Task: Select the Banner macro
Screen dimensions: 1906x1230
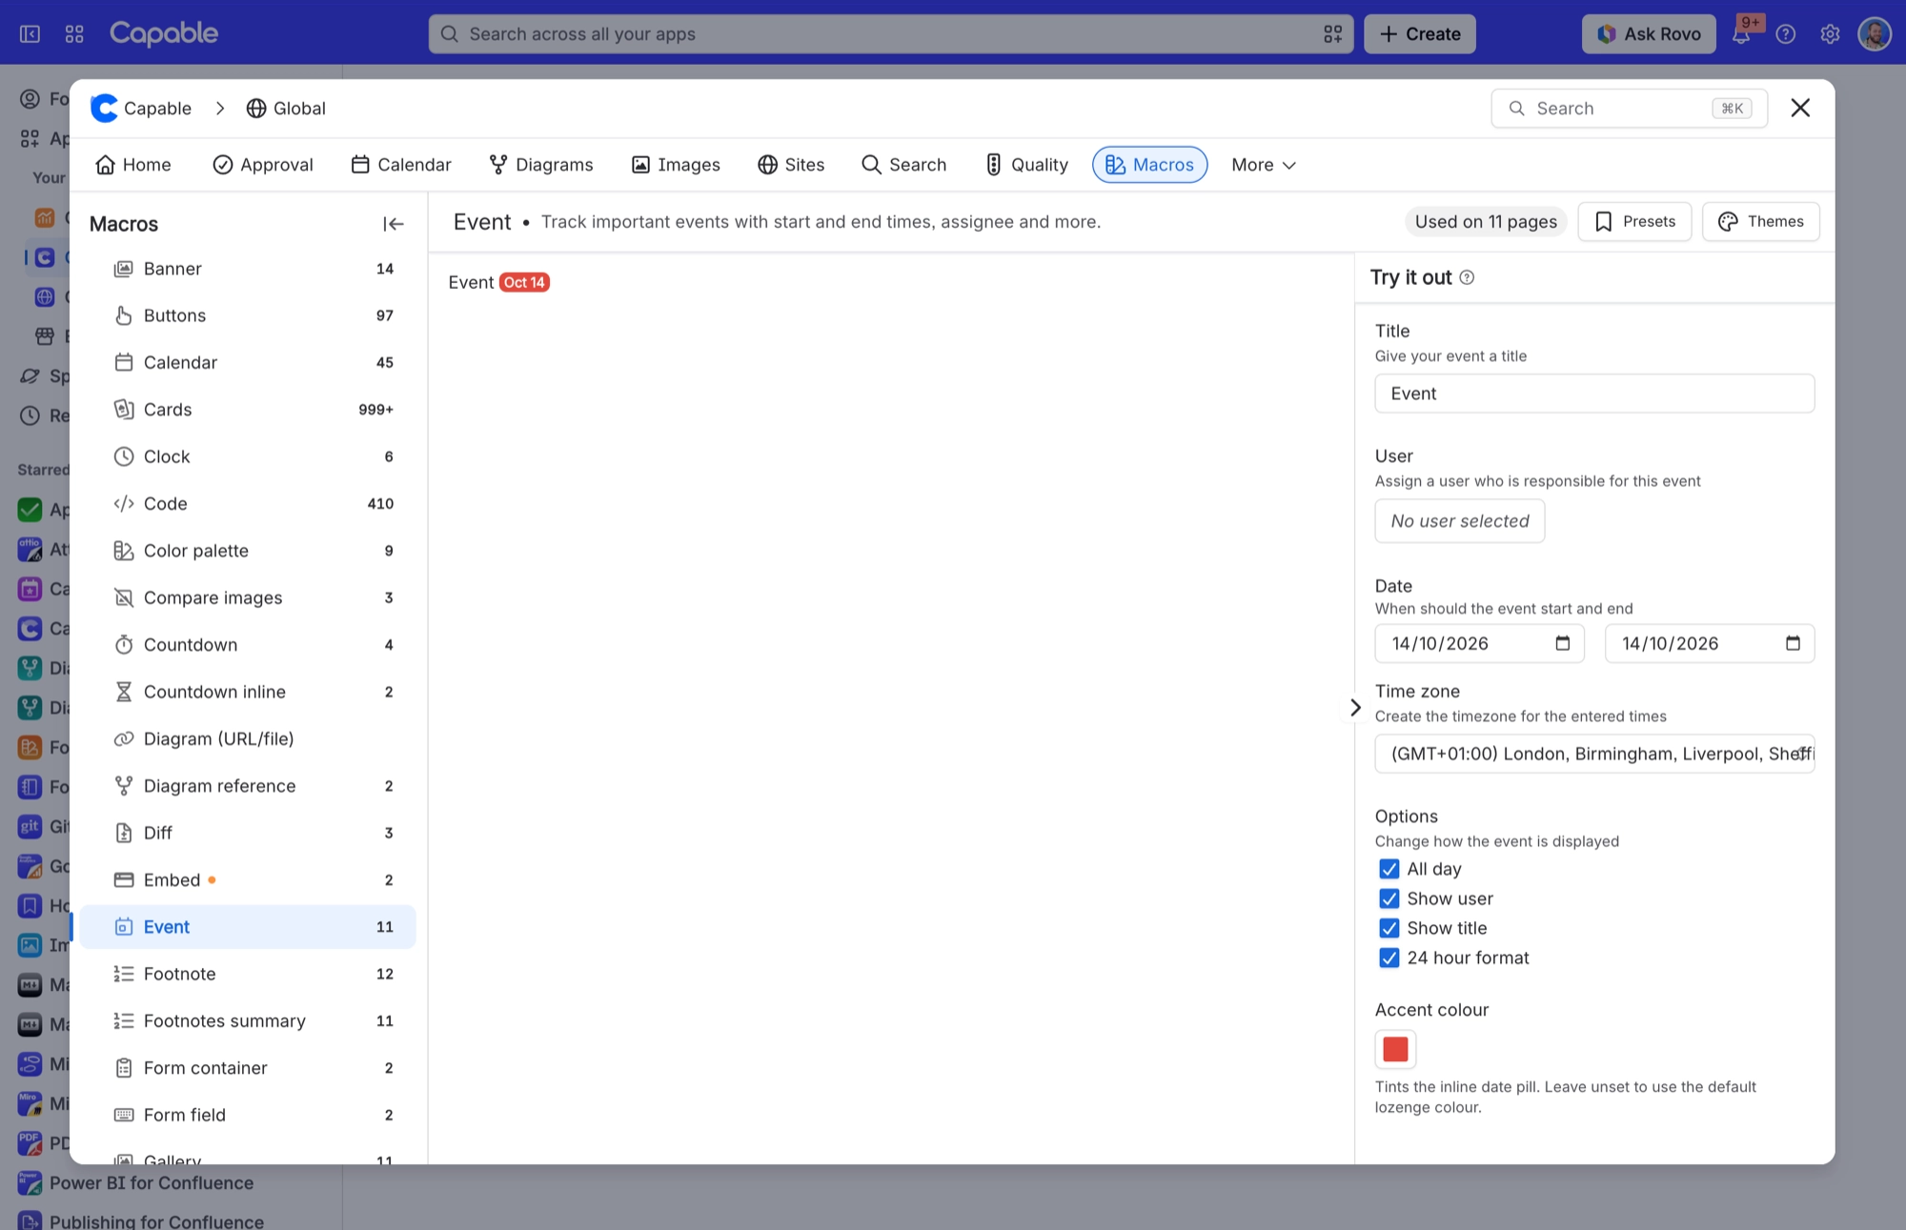Action: click(x=248, y=269)
